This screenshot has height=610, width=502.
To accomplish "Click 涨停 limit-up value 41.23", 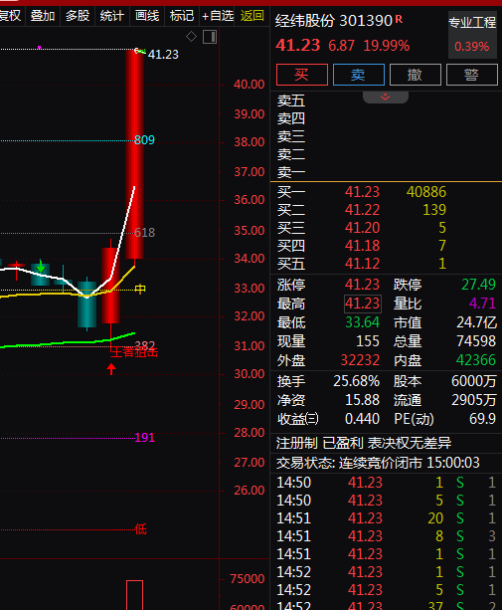I will click(x=362, y=285).
